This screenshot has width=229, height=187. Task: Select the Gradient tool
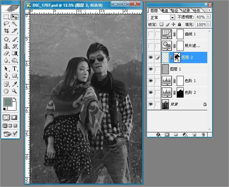(x=14, y=53)
